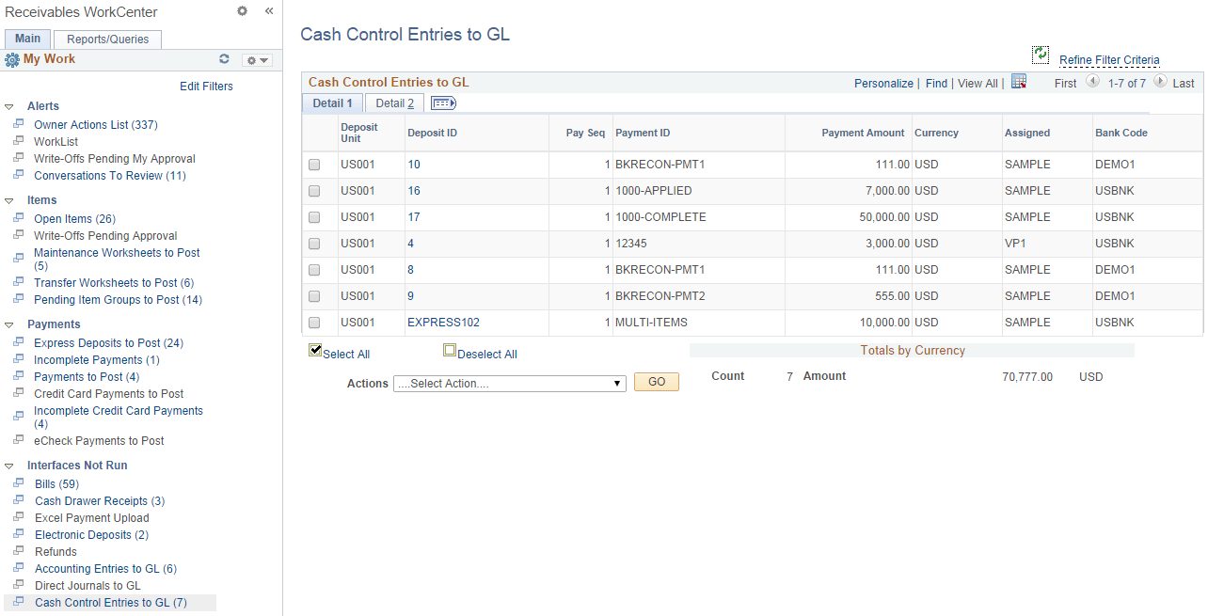Check the Select All checkbox
This screenshot has height=616, width=1208.
(315, 351)
